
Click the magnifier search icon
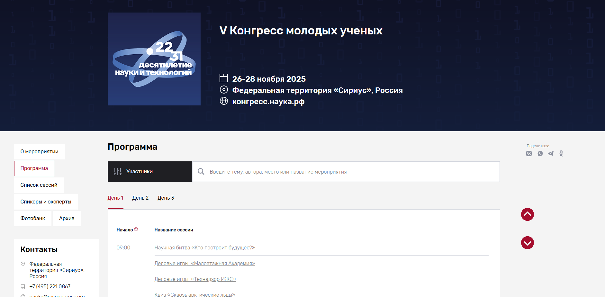201,172
